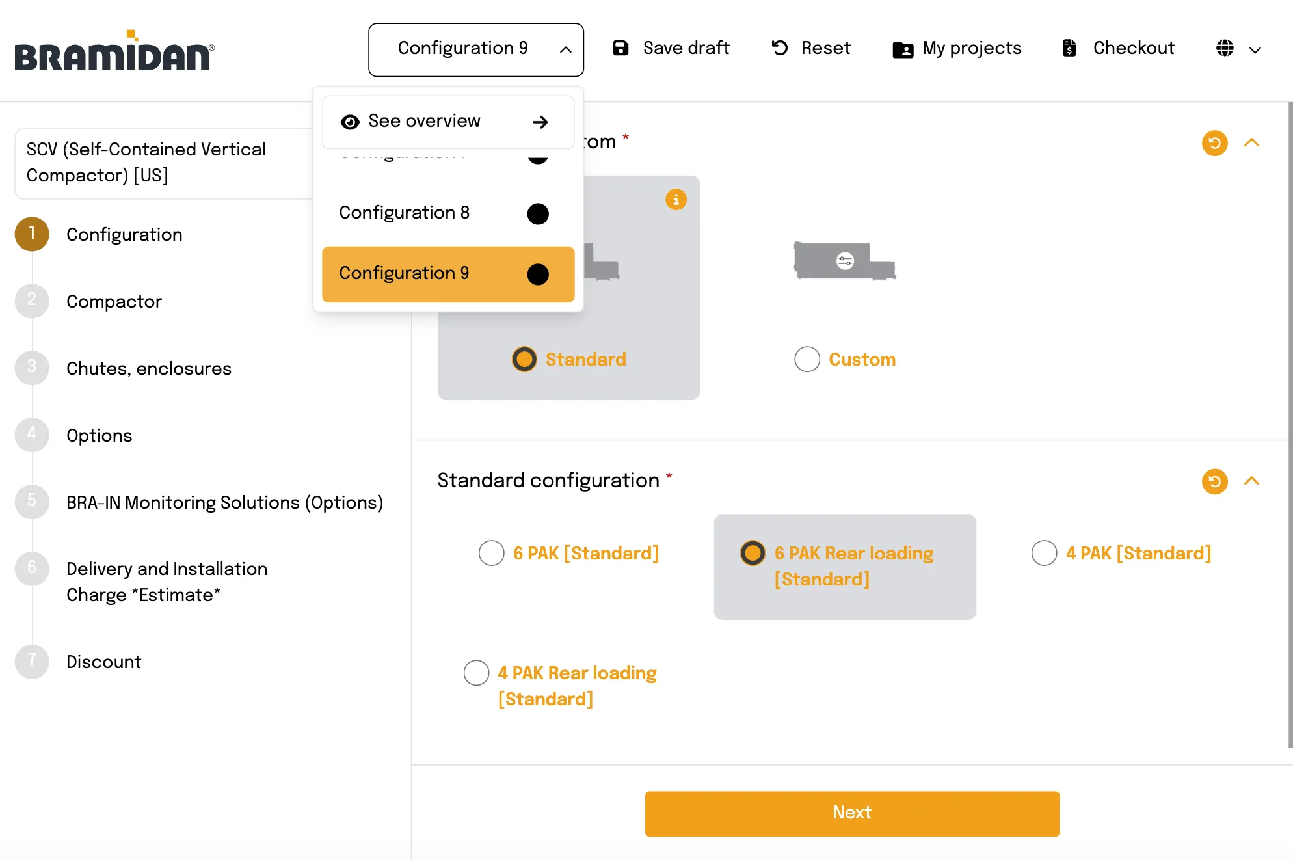Open My projects via folder icon
The width and height of the screenshot is (1293, 860).
901,48
